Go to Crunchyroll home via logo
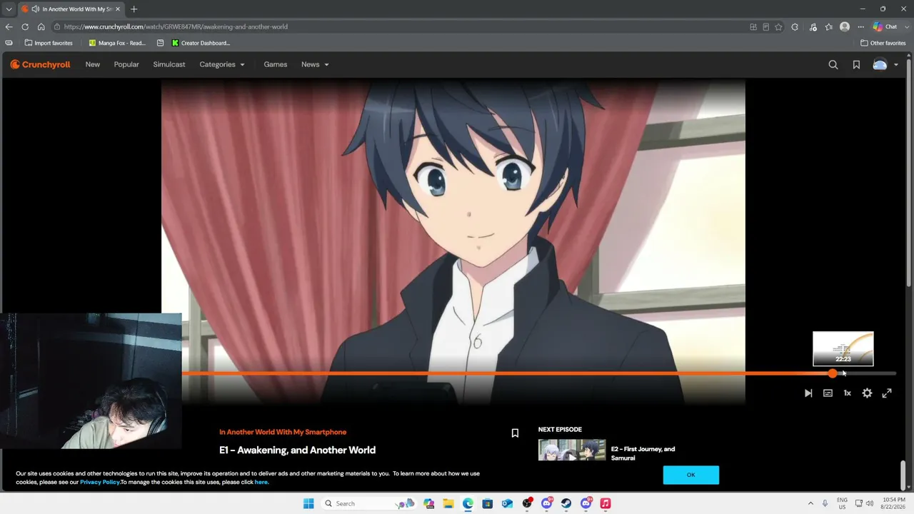 point(40,64)
